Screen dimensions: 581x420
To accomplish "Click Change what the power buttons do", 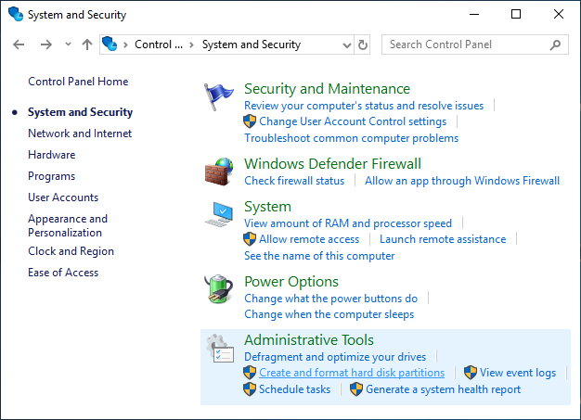I will pyautogui.click(x=331, y=299).
